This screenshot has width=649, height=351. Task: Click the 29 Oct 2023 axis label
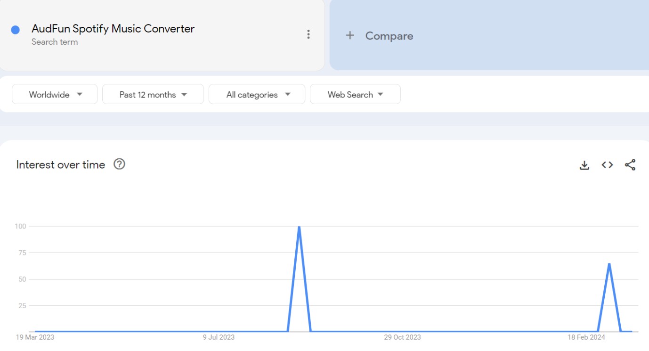(x=402, y=337)
